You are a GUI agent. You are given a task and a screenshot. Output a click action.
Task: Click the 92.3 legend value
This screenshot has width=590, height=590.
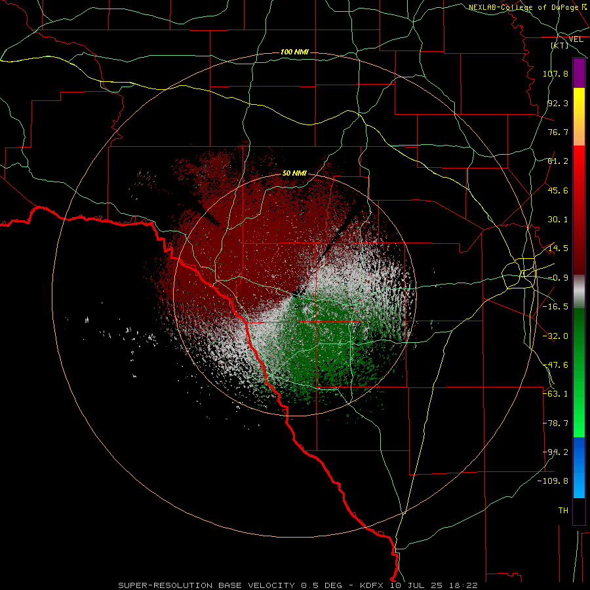pos(558,103)
